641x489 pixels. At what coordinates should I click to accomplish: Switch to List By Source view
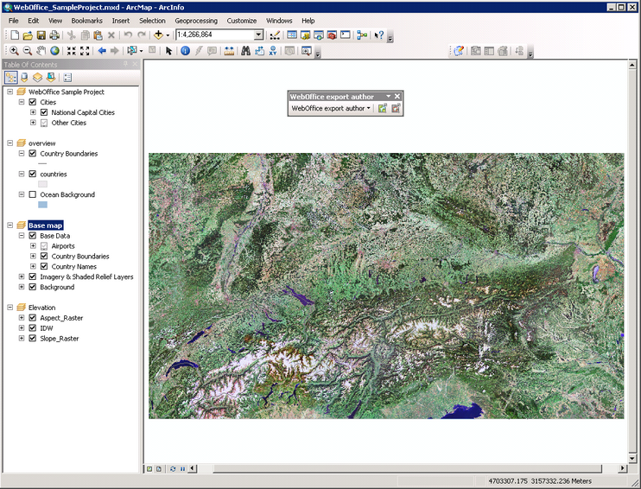pyautogui.click(x=24, y=78)
